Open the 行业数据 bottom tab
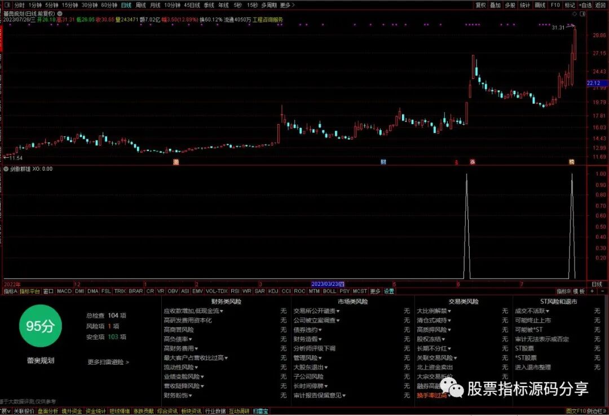This screenshot has height=416, width=609. (215, 411)
